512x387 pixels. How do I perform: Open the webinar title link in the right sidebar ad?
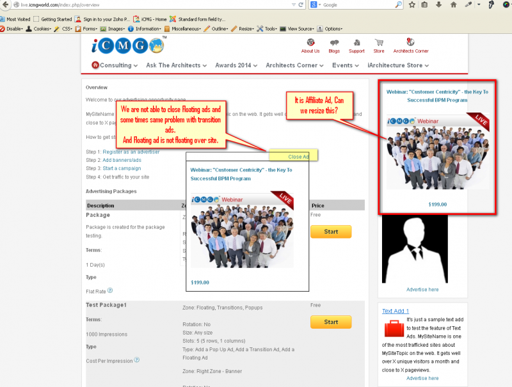point(437,96)
